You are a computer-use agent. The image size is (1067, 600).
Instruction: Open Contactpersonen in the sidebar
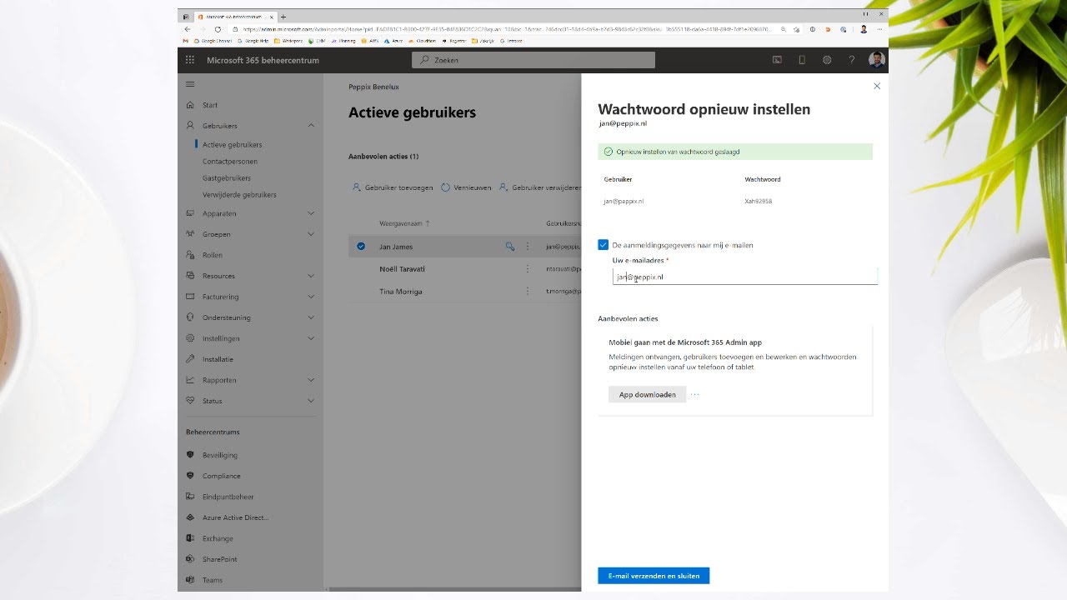(x=230, y=162)
